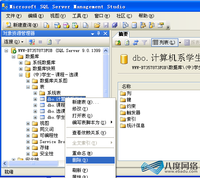Collapse the 数据库 folder node
The height and width of the screenshot is (178, 200).
coord(13,57)
